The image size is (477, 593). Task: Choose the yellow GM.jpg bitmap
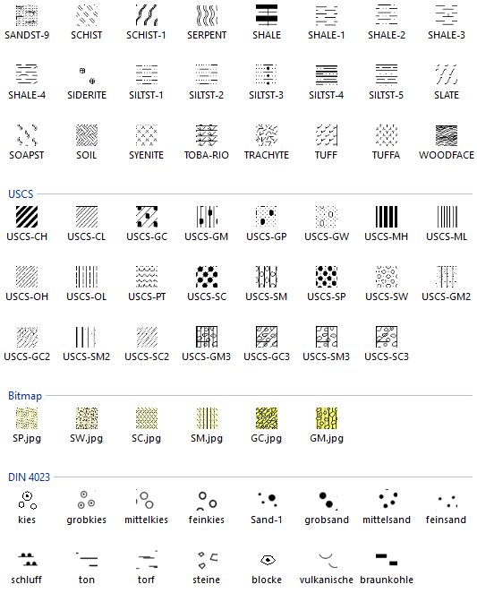point(327,418)
